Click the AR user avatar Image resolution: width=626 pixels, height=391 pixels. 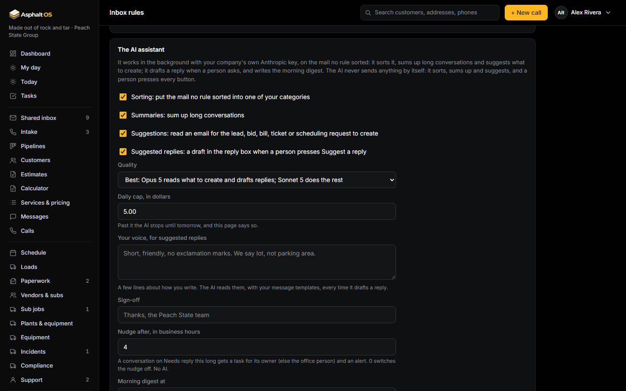(x=561, y=13)
